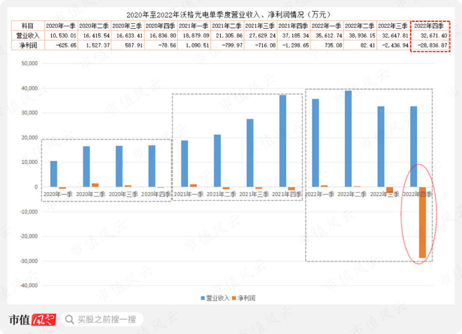The height and width of the screenshot is (334, 462).
Task: Select the 2022年二季 column header
Action: tap(360, 26)
